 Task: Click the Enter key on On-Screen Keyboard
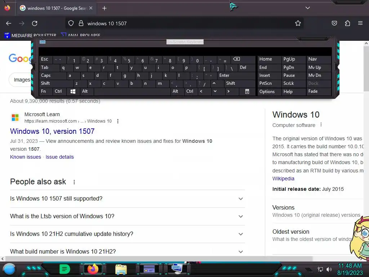(x=236, y=75)
